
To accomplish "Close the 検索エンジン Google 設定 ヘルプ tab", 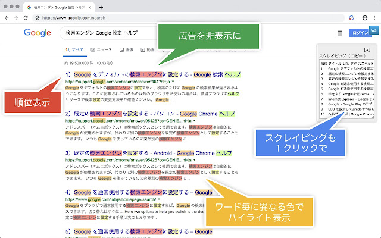I will [x=90, y=7].
